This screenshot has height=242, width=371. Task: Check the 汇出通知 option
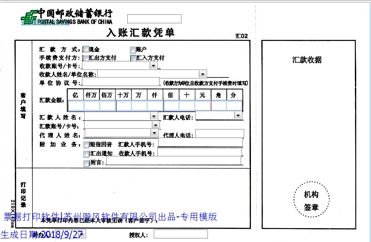point(86,154)
